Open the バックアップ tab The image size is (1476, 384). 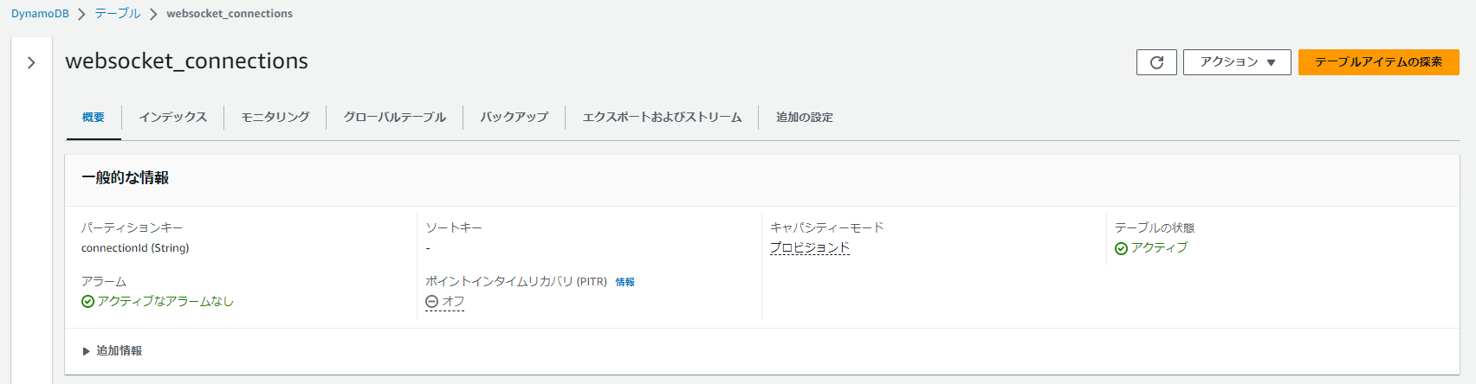(x=515, y=118)
